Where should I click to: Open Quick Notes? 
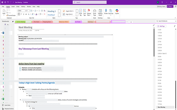6,105
